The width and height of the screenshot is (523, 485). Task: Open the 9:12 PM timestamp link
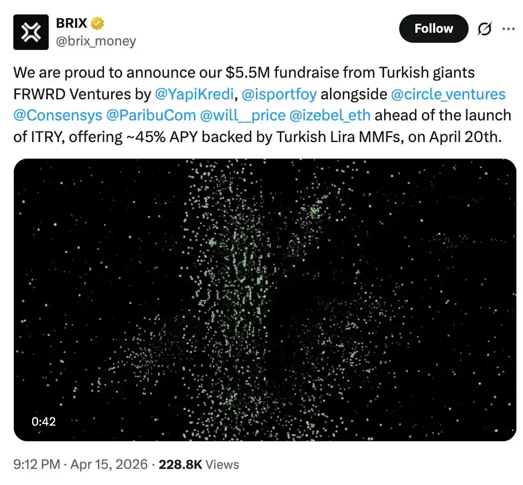(36, 464)
